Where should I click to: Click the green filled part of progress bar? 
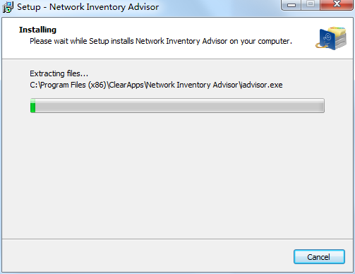coord(32,106)
